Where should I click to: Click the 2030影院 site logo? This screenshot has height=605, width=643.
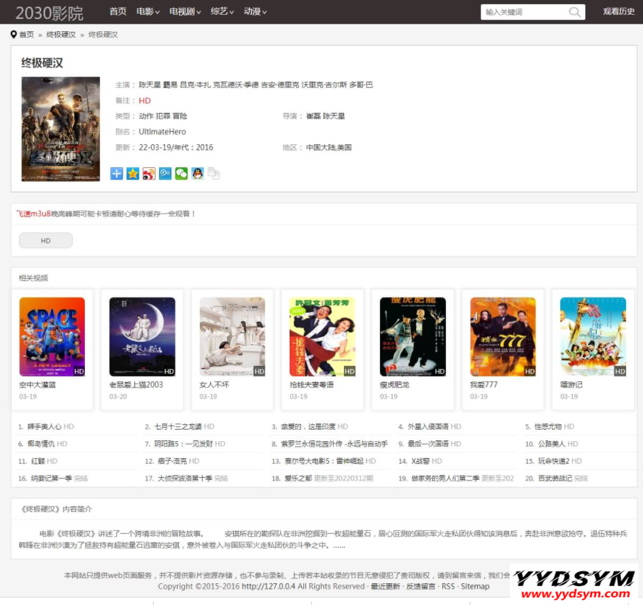[x=49, y=13]
